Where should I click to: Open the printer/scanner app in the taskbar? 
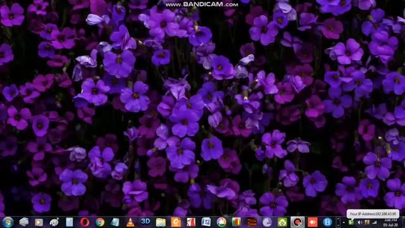24,222
